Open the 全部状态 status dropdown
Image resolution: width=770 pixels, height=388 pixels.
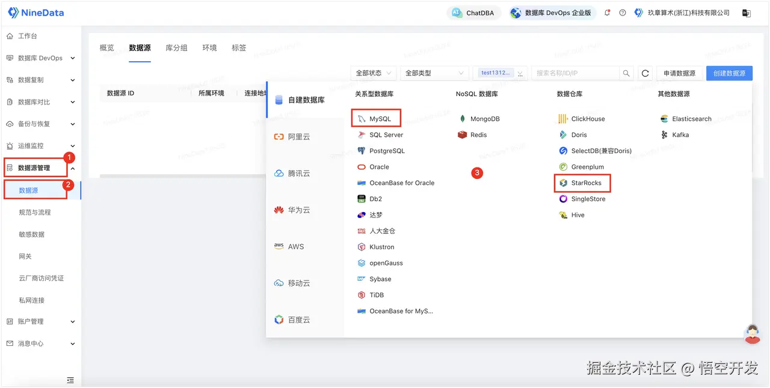point(373,73)
